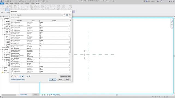Image resolution: width=175 pixels, height=98 pixels.
Task: Open the navigation wheel in the view
Action: pos(172,21)
